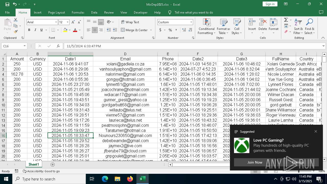Increase font size with the large A icon
The image size is (327, 184).
click(x=73, y=22)
